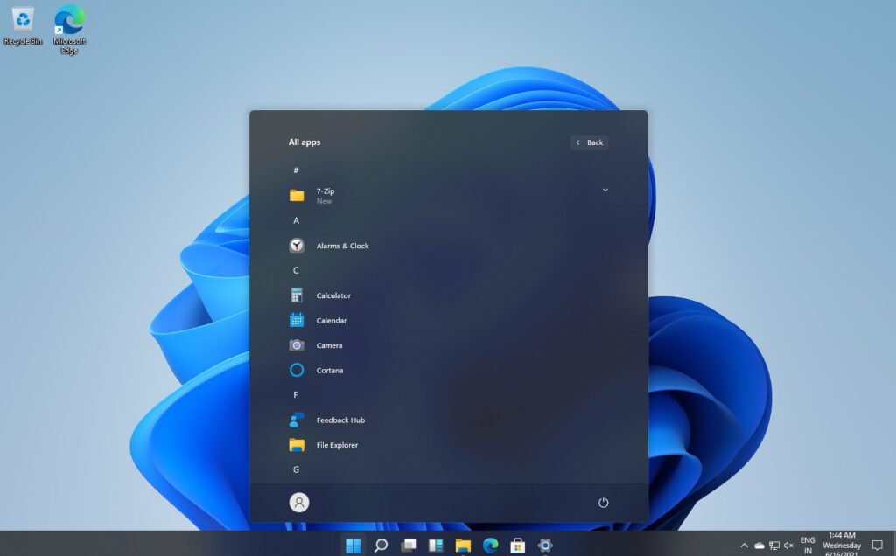The image size is (896, 556).
Task: Open Alarms & Clock
Action: (341, 246)
